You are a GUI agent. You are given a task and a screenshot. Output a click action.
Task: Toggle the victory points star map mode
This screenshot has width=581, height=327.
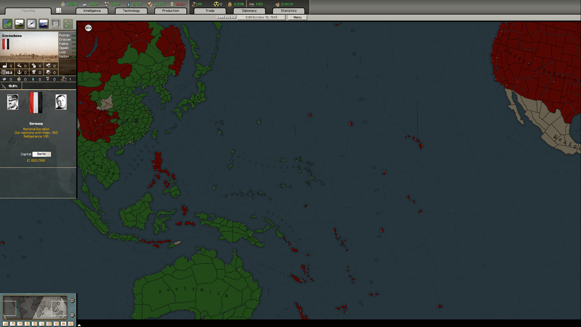(x=71, y=324)
